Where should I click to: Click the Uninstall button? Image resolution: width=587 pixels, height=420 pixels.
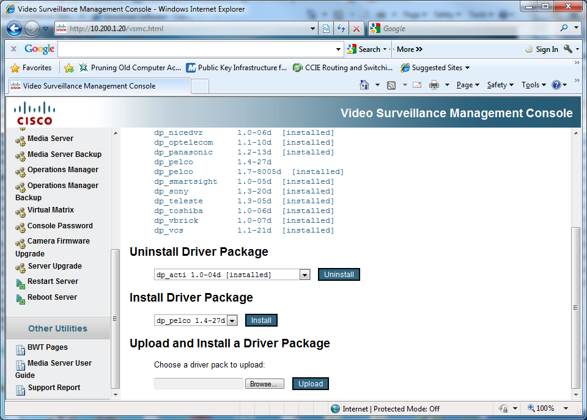point(339,274)
